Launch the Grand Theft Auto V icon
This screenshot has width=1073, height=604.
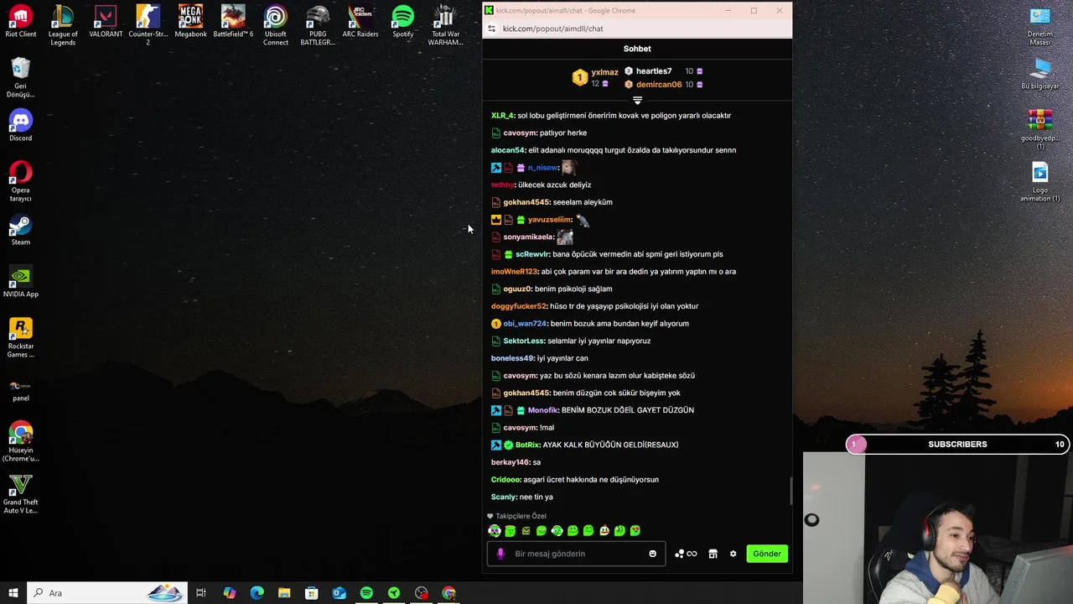(x=21, y=493)
